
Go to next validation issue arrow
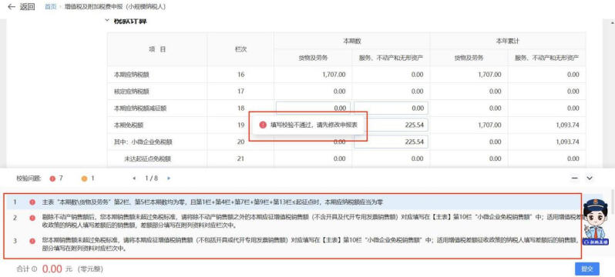point(169,179)
